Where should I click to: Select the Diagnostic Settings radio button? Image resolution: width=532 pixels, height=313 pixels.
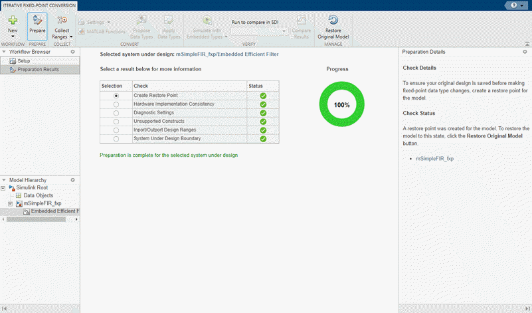pyautogui.click(x=116, y=113)
